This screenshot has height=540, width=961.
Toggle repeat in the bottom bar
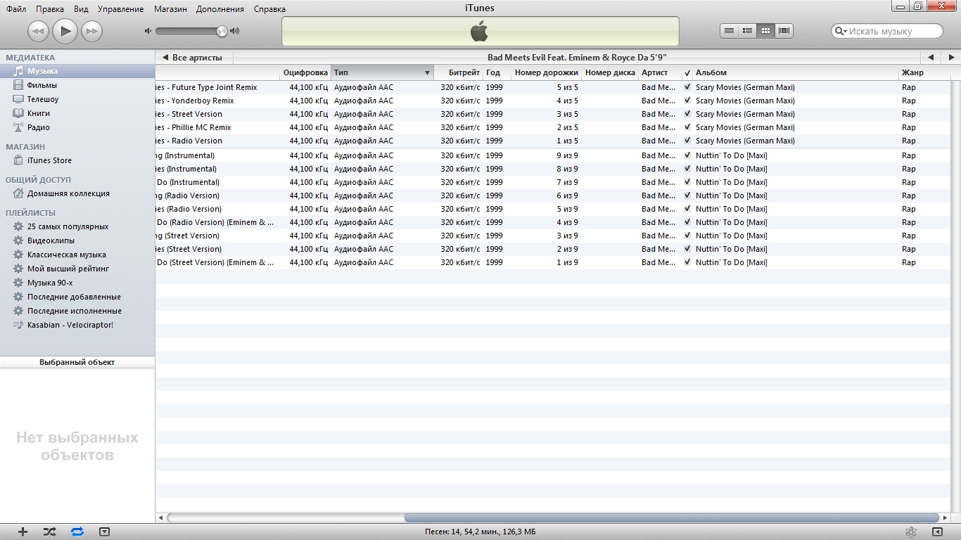pos(77,532)
